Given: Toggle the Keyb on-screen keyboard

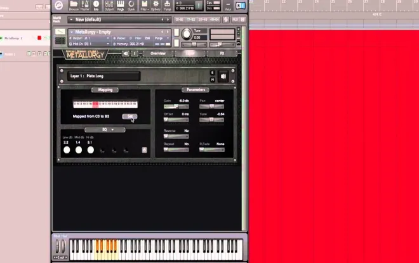Looking at the screenshot, I should pyautogui.click(x=120, y=6).
